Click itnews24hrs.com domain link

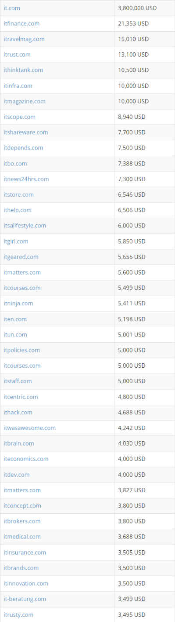point(26,179)
